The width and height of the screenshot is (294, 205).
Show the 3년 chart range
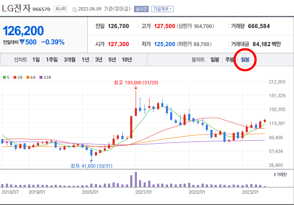[99, 60]
